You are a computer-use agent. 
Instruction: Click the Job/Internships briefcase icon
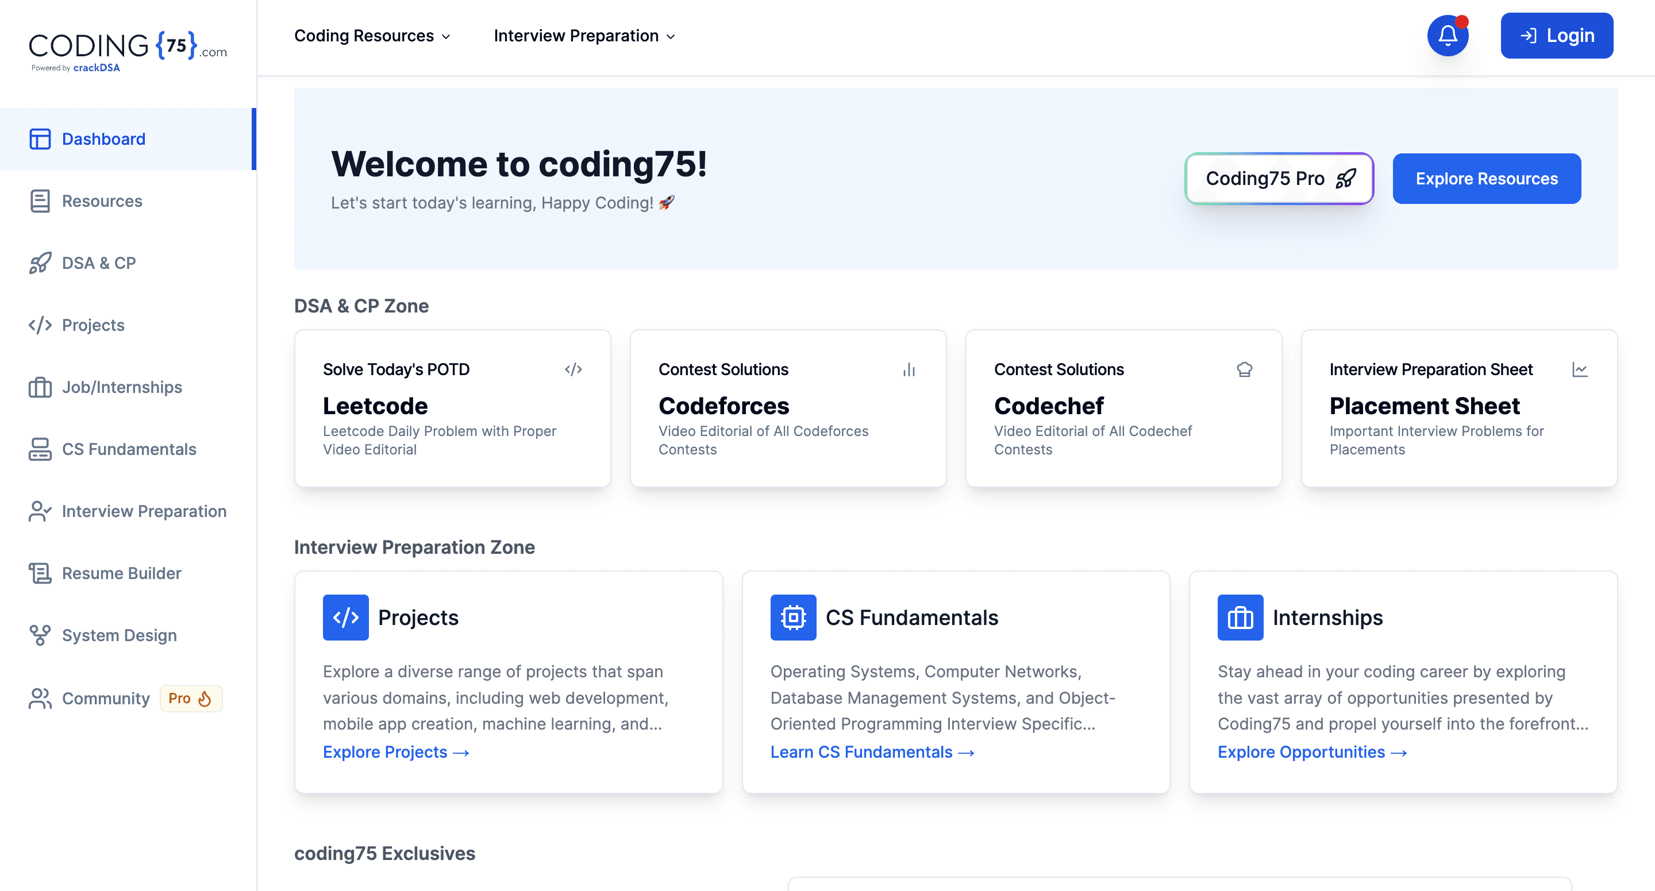[40, 387]
